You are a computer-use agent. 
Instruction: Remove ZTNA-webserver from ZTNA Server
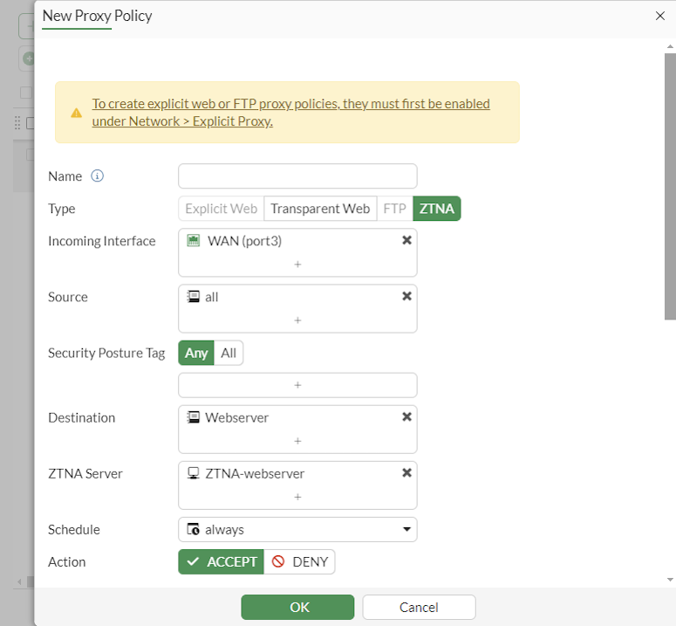pyautogui.click(x=406, y=473)
